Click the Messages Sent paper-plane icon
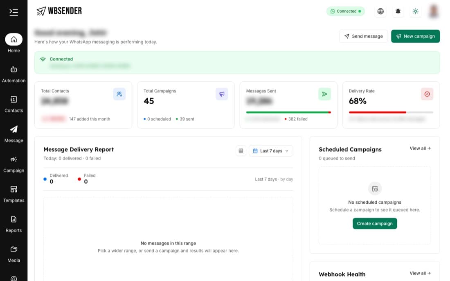 click(324, 94)
